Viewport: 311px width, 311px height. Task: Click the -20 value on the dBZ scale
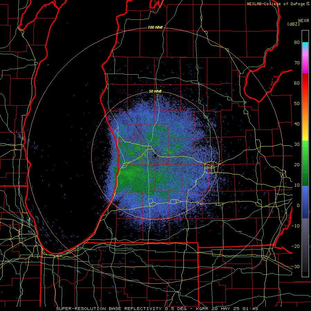(295, 246)
